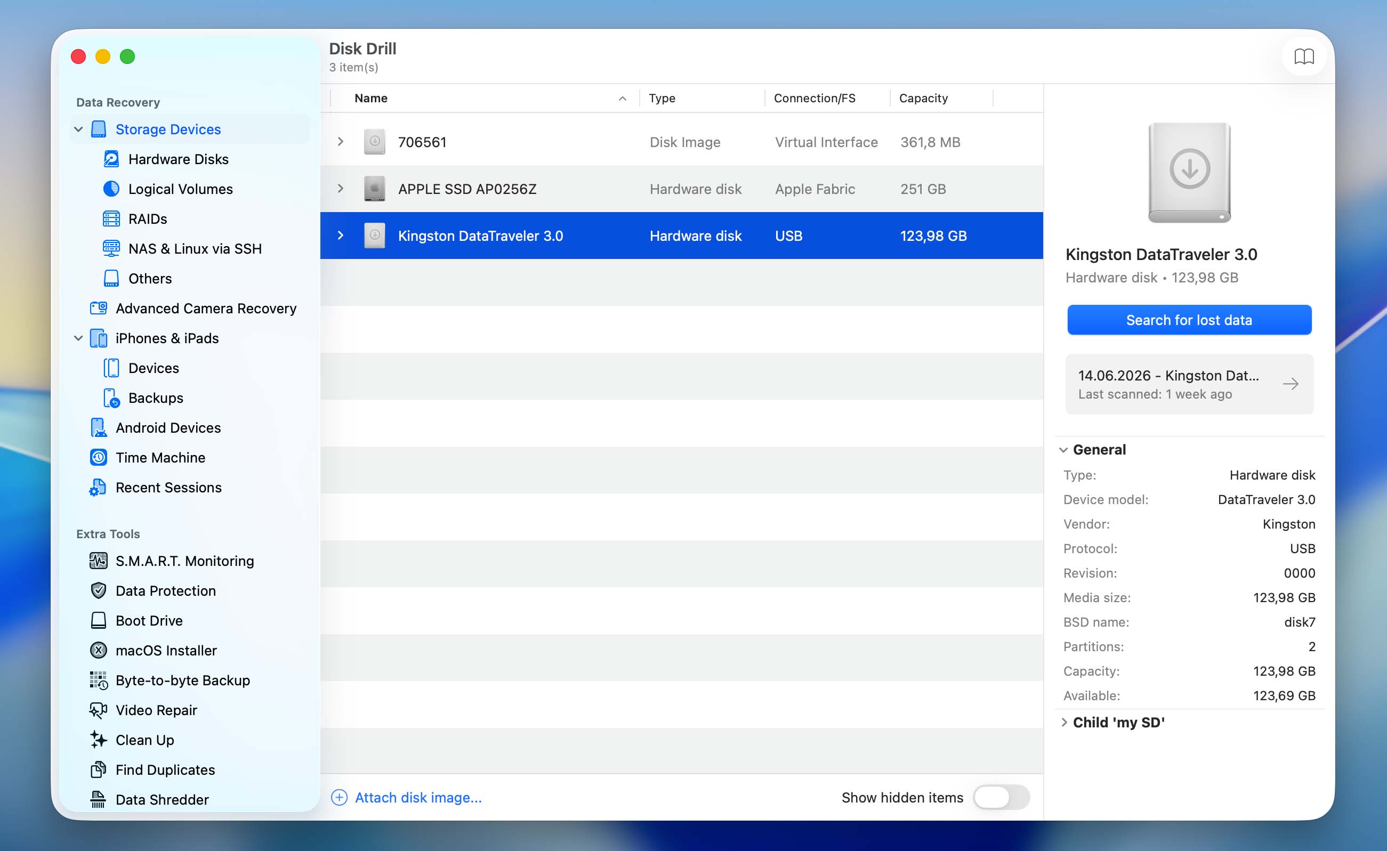The width and height of the screenshot is (1387, 851).
Task: Click the Data Protection shield icon
Action: (99, 591)
